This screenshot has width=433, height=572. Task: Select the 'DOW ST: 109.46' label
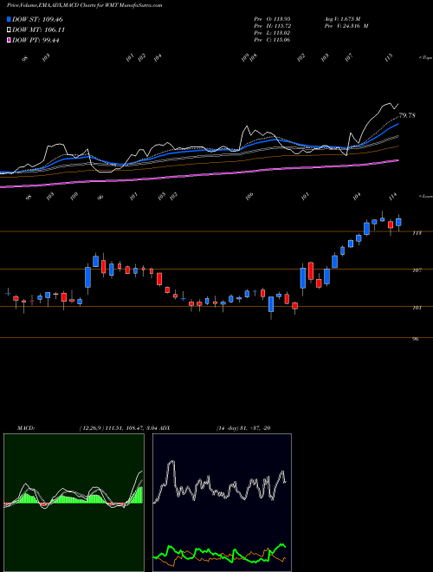pyautogui.click(x=37, y=19)
